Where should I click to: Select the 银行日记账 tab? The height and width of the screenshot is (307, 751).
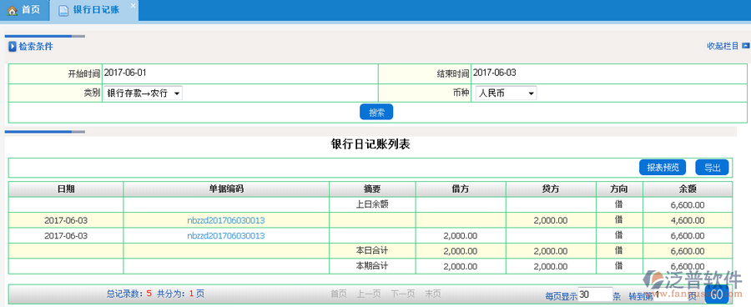(x=94, y=11)
